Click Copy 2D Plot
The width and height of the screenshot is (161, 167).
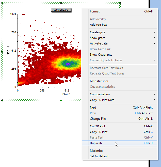[x=119, y=132]
